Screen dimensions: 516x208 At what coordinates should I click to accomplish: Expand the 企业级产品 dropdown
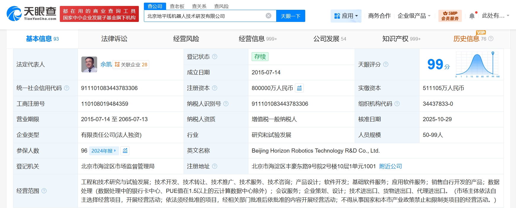414,16
